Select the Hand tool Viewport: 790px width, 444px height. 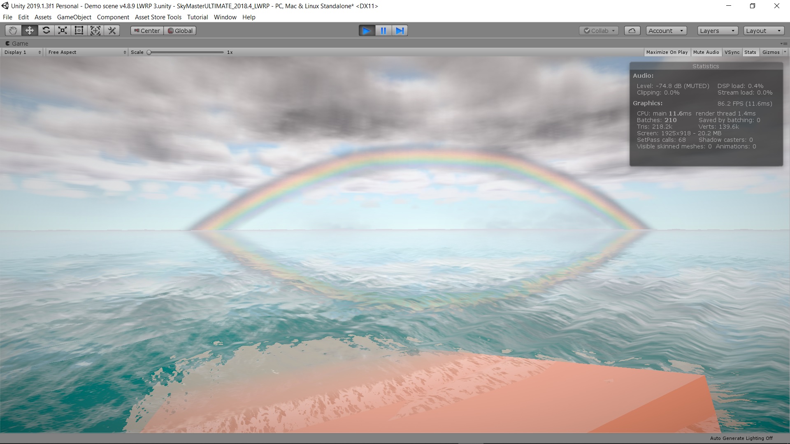point(12,30)
